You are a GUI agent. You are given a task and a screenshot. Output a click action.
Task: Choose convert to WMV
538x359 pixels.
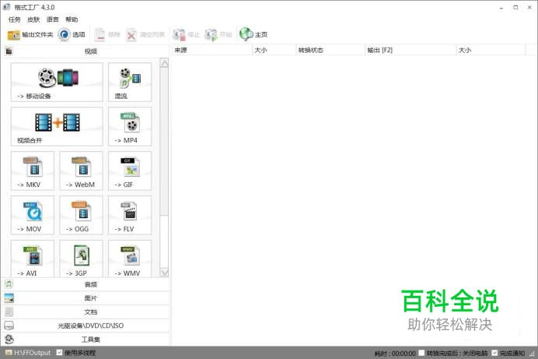(130, 259)
